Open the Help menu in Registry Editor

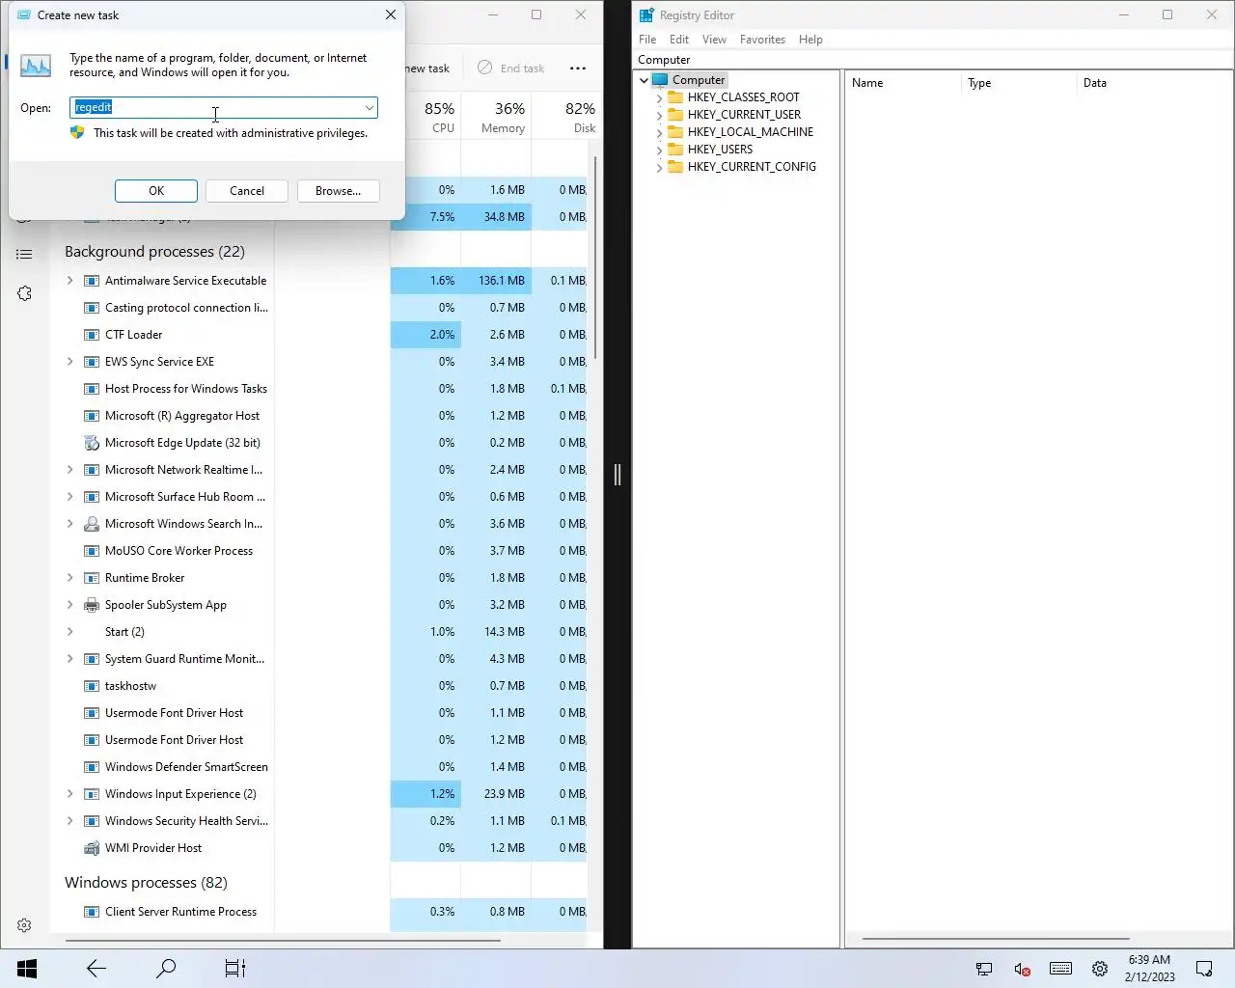[810, 40]
